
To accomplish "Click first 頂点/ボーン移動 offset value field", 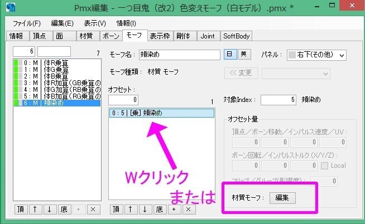I will click(x=246, y=142).
